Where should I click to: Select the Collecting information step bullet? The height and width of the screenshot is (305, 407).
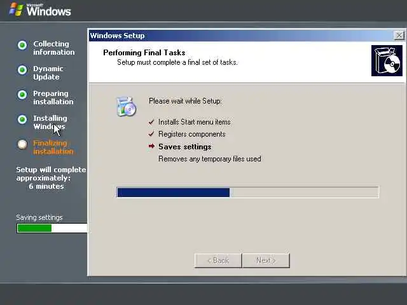tap(22, 45)
